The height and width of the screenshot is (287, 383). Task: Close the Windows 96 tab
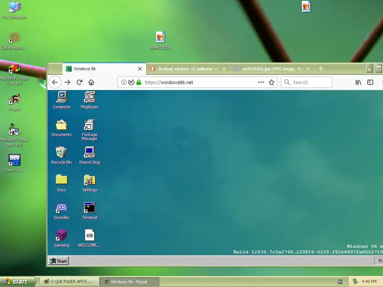(140, 69)
